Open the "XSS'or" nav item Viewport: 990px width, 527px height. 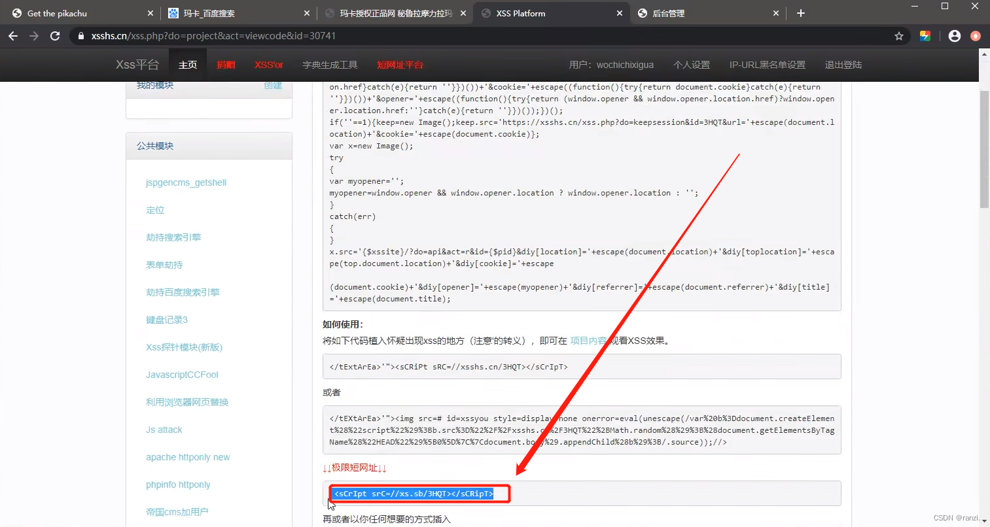[269, 65]
